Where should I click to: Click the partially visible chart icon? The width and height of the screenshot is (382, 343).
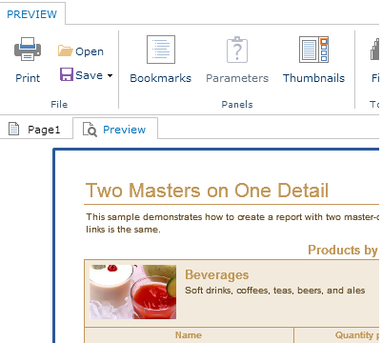[x=375, y=50]
